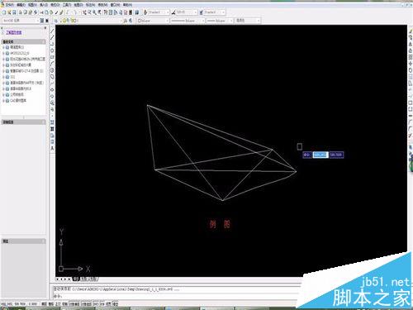
Task: Select the Revision Cloud tool
Action: pyautogui.click(x=52, y=77)
